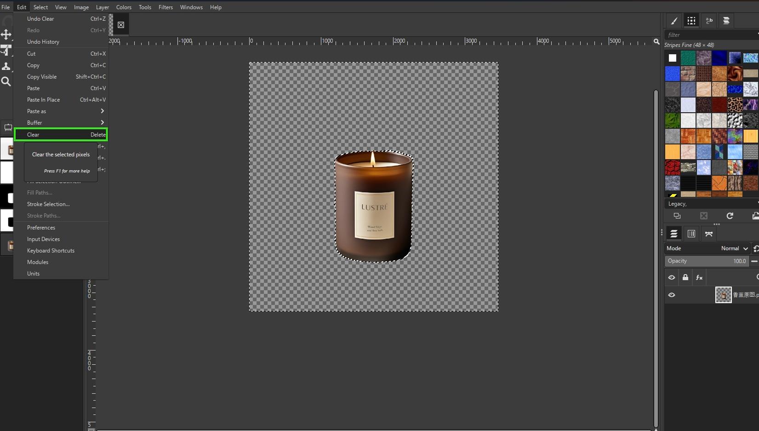Screen dimensions: 759x431
Task: Open the Document History tab
Action: [x=726, y=21]
